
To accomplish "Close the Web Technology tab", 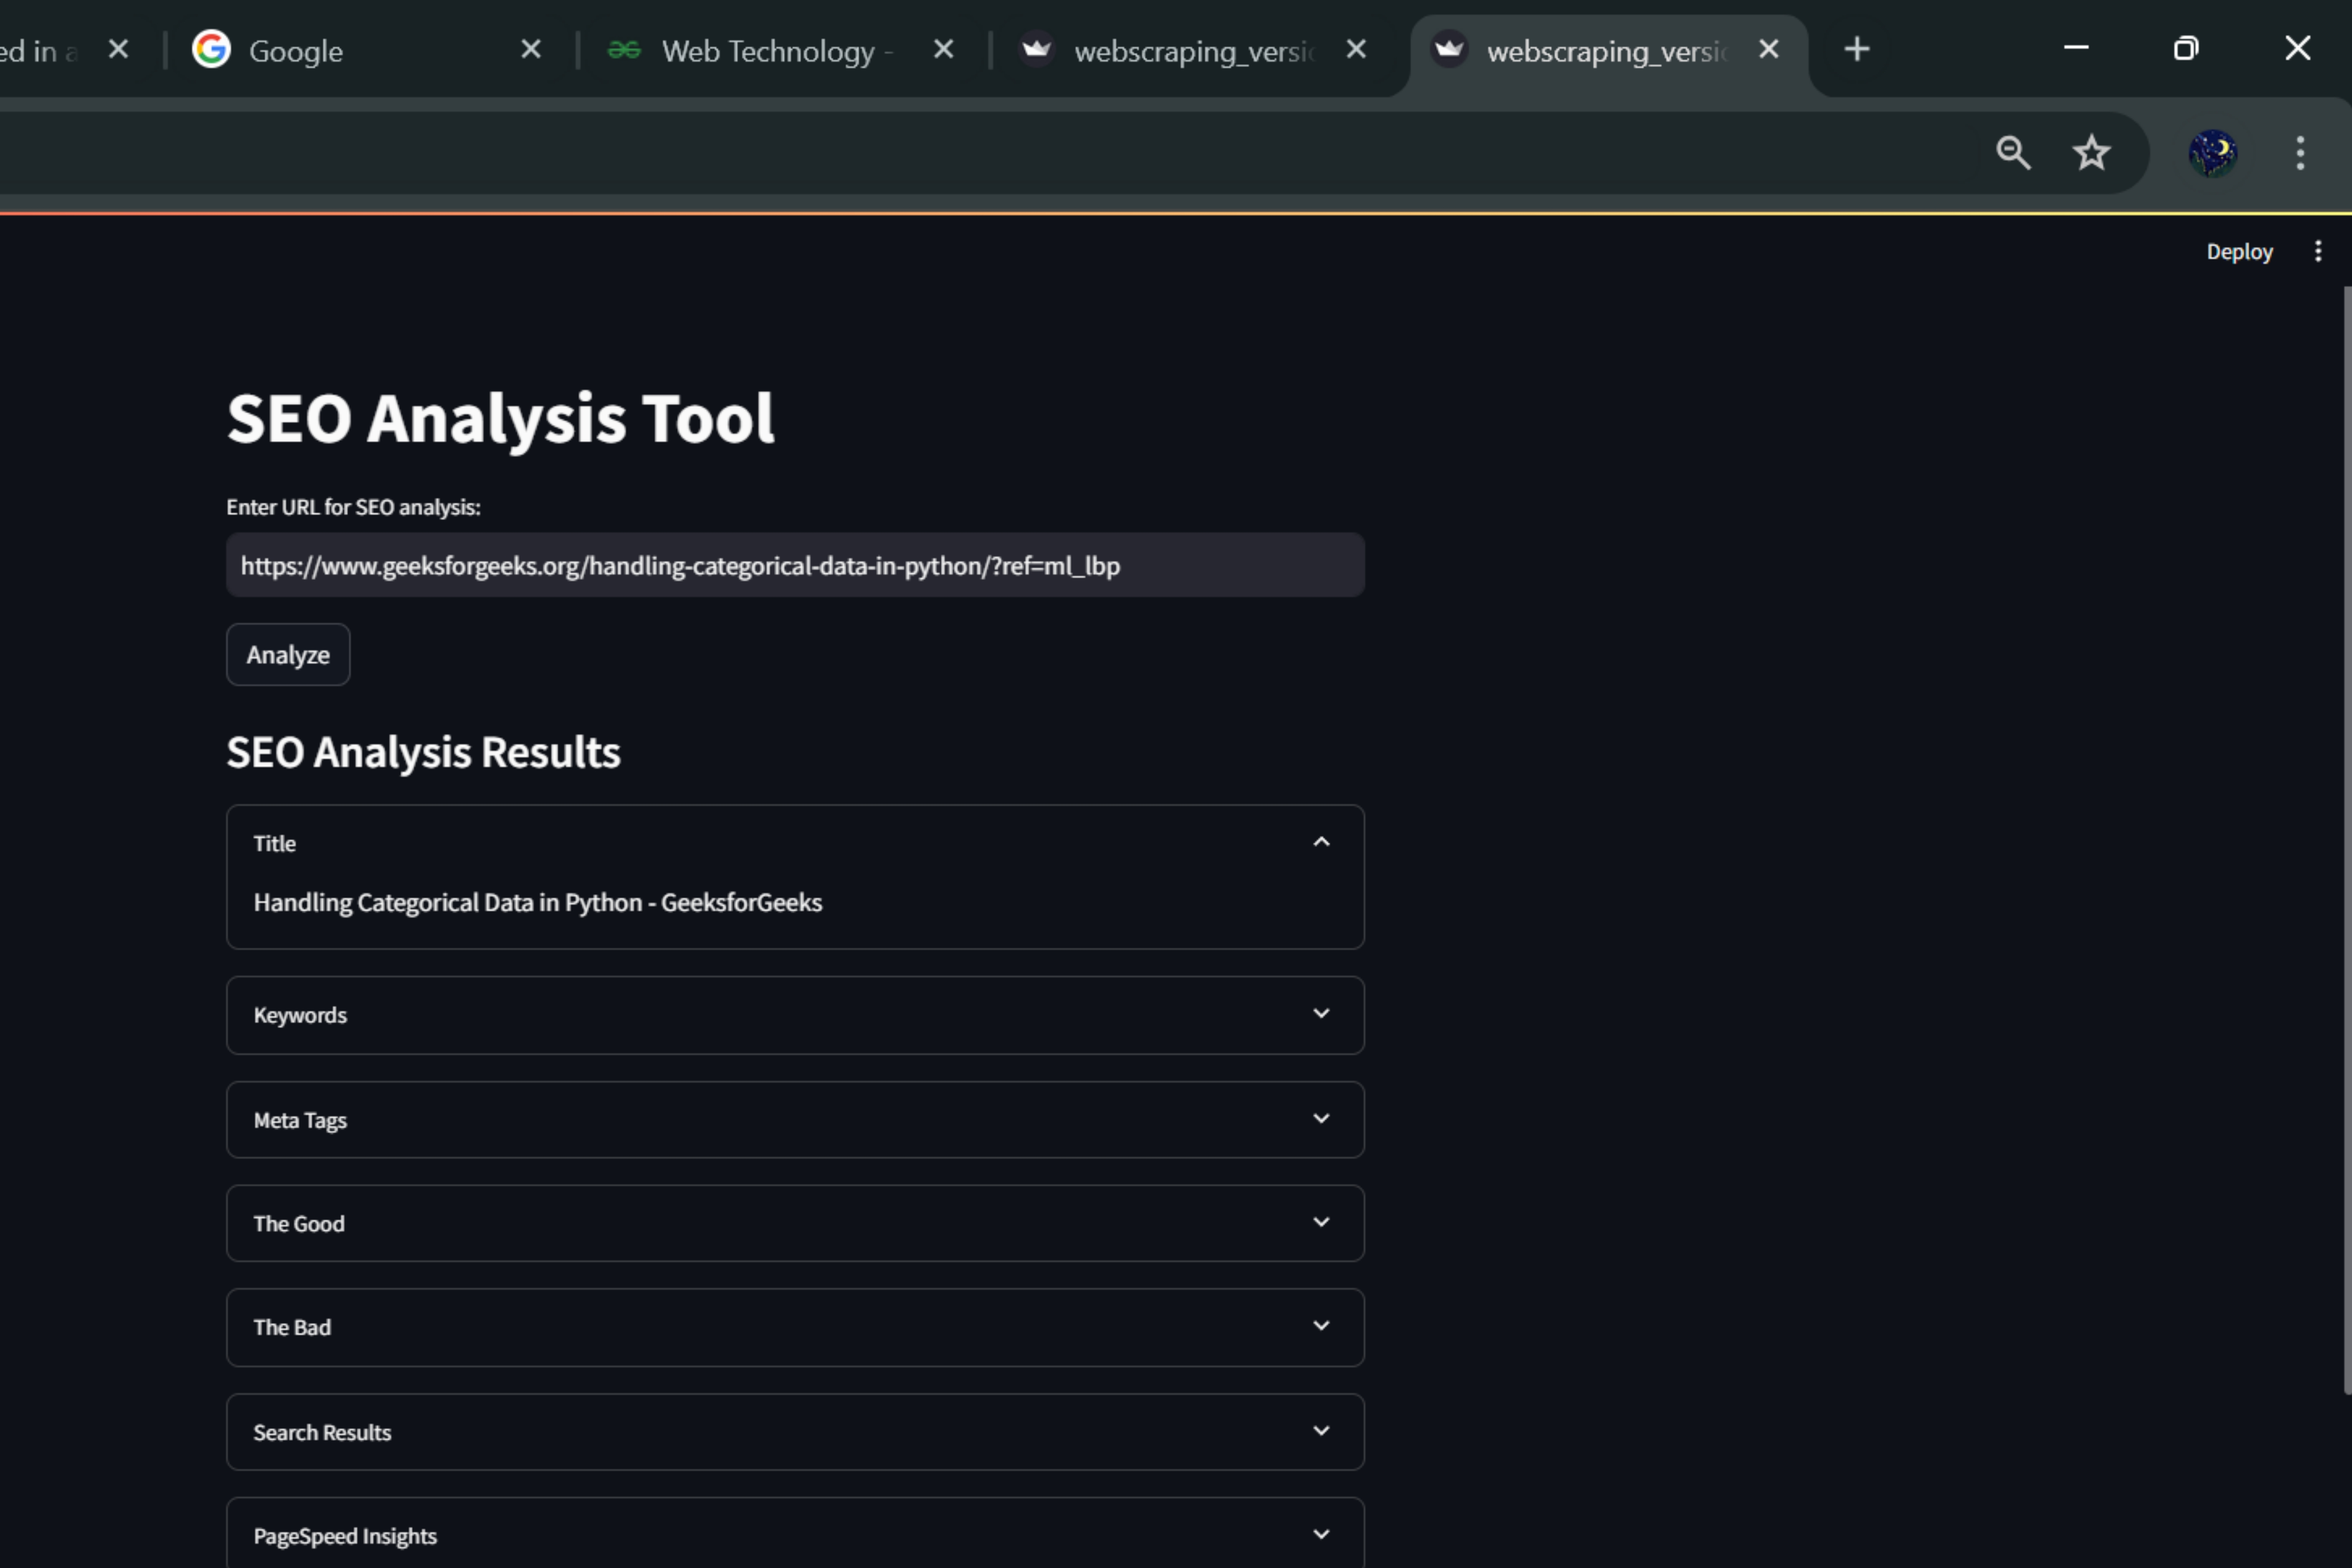I will pyautogui.click(x=943, y=49).
